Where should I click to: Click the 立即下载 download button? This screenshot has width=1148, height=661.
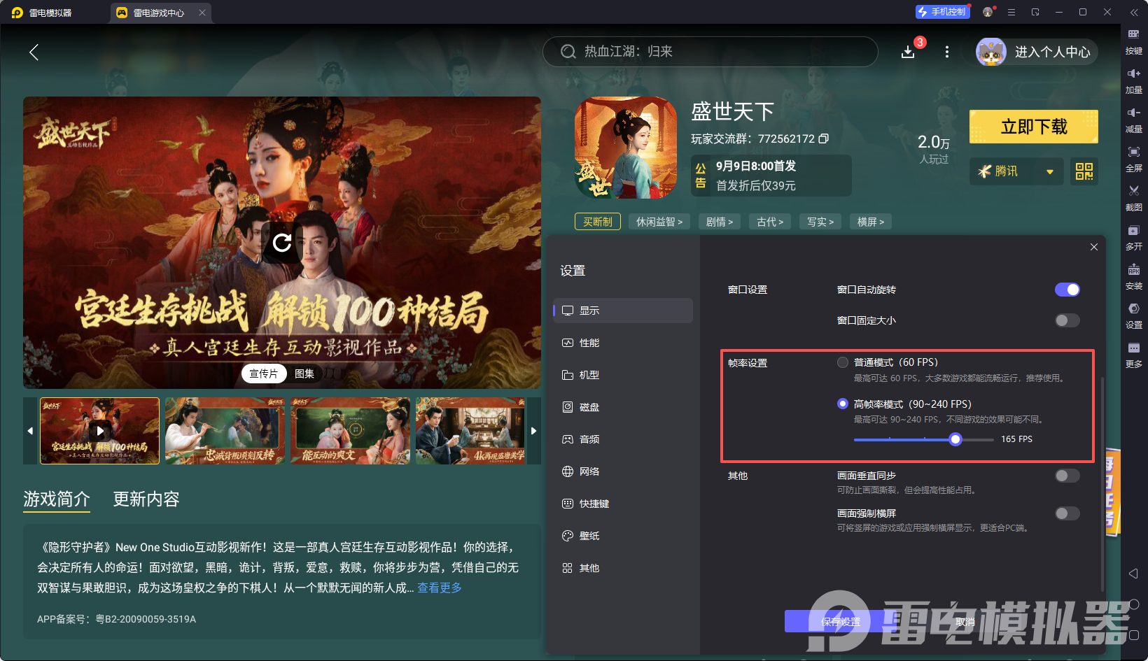point(1033,127)
